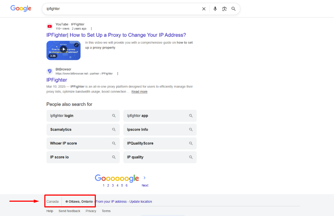
Task: Click Next results page link
Action: (x=145, y=185)
